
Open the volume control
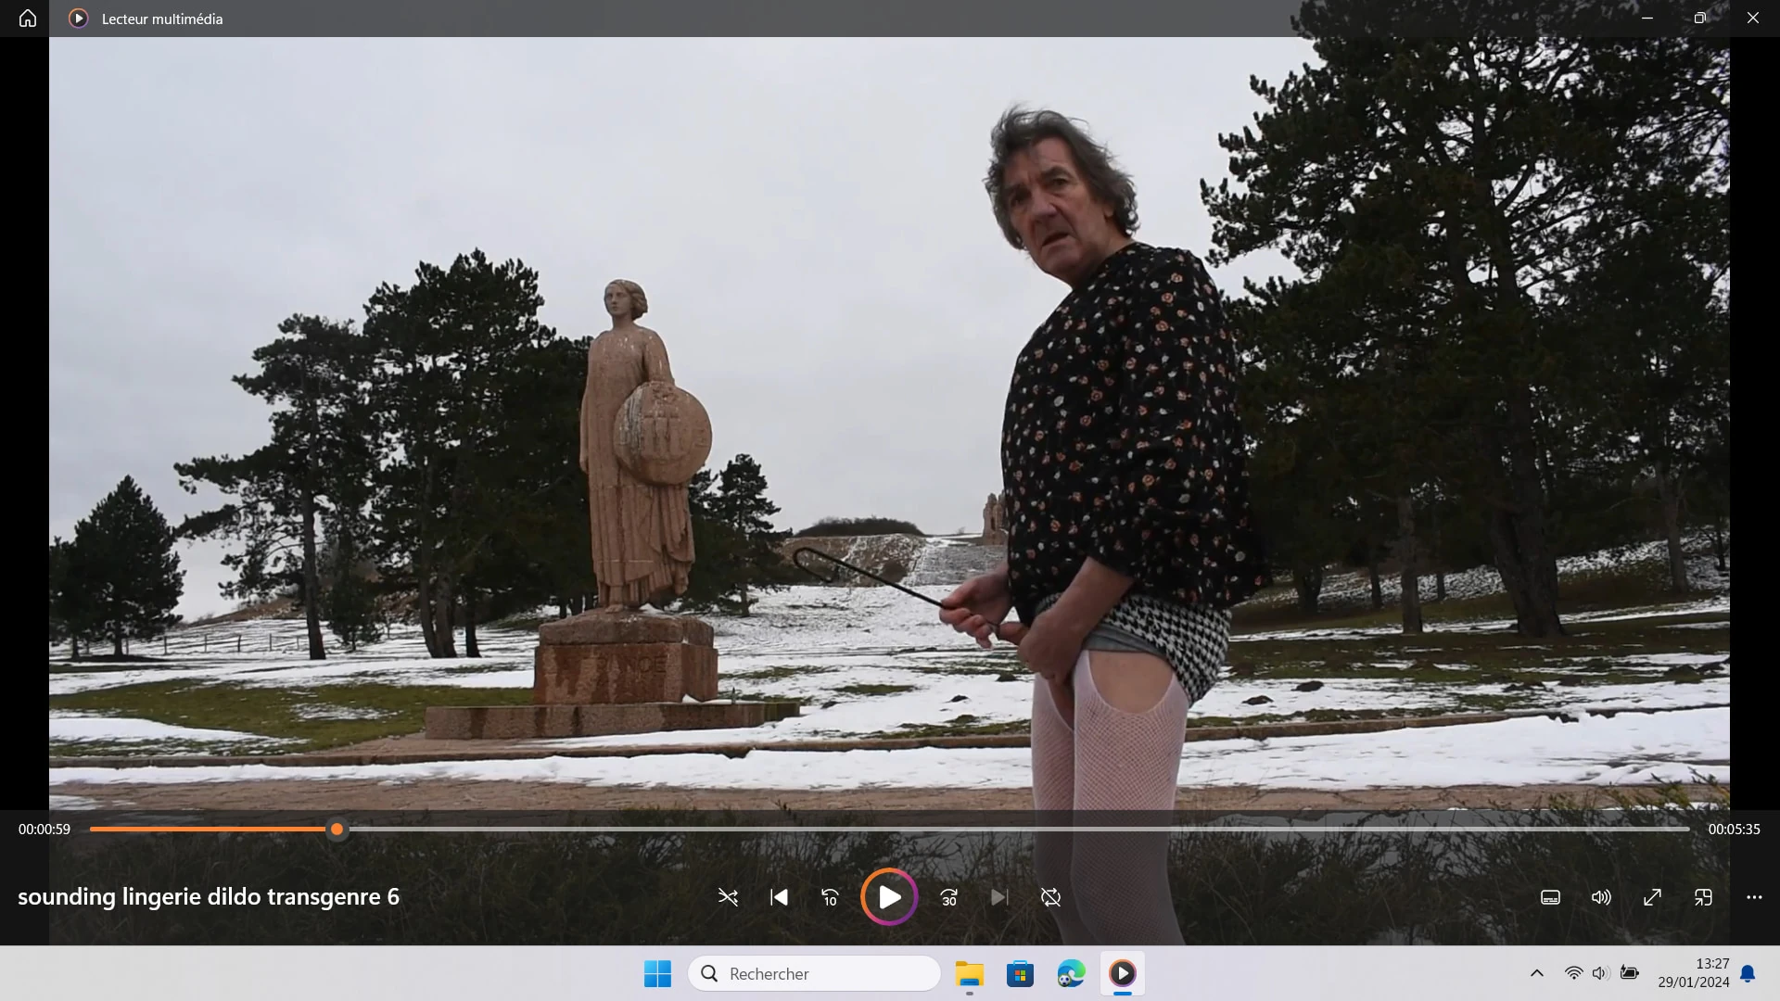[1601, 897]
